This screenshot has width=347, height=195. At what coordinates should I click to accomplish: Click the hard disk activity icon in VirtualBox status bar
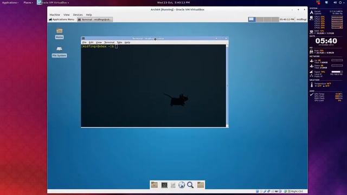[x=257, y=191]
